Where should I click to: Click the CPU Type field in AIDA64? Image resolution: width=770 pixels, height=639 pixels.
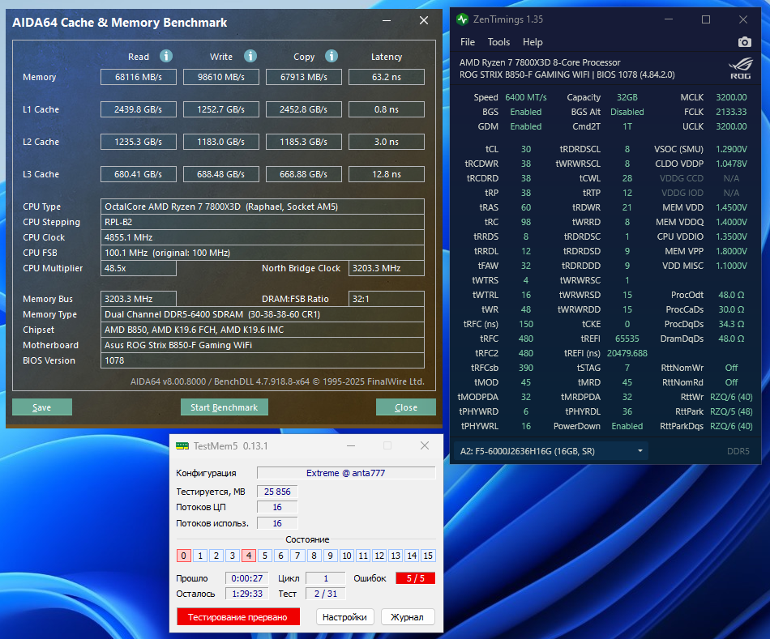pos(263,207)
